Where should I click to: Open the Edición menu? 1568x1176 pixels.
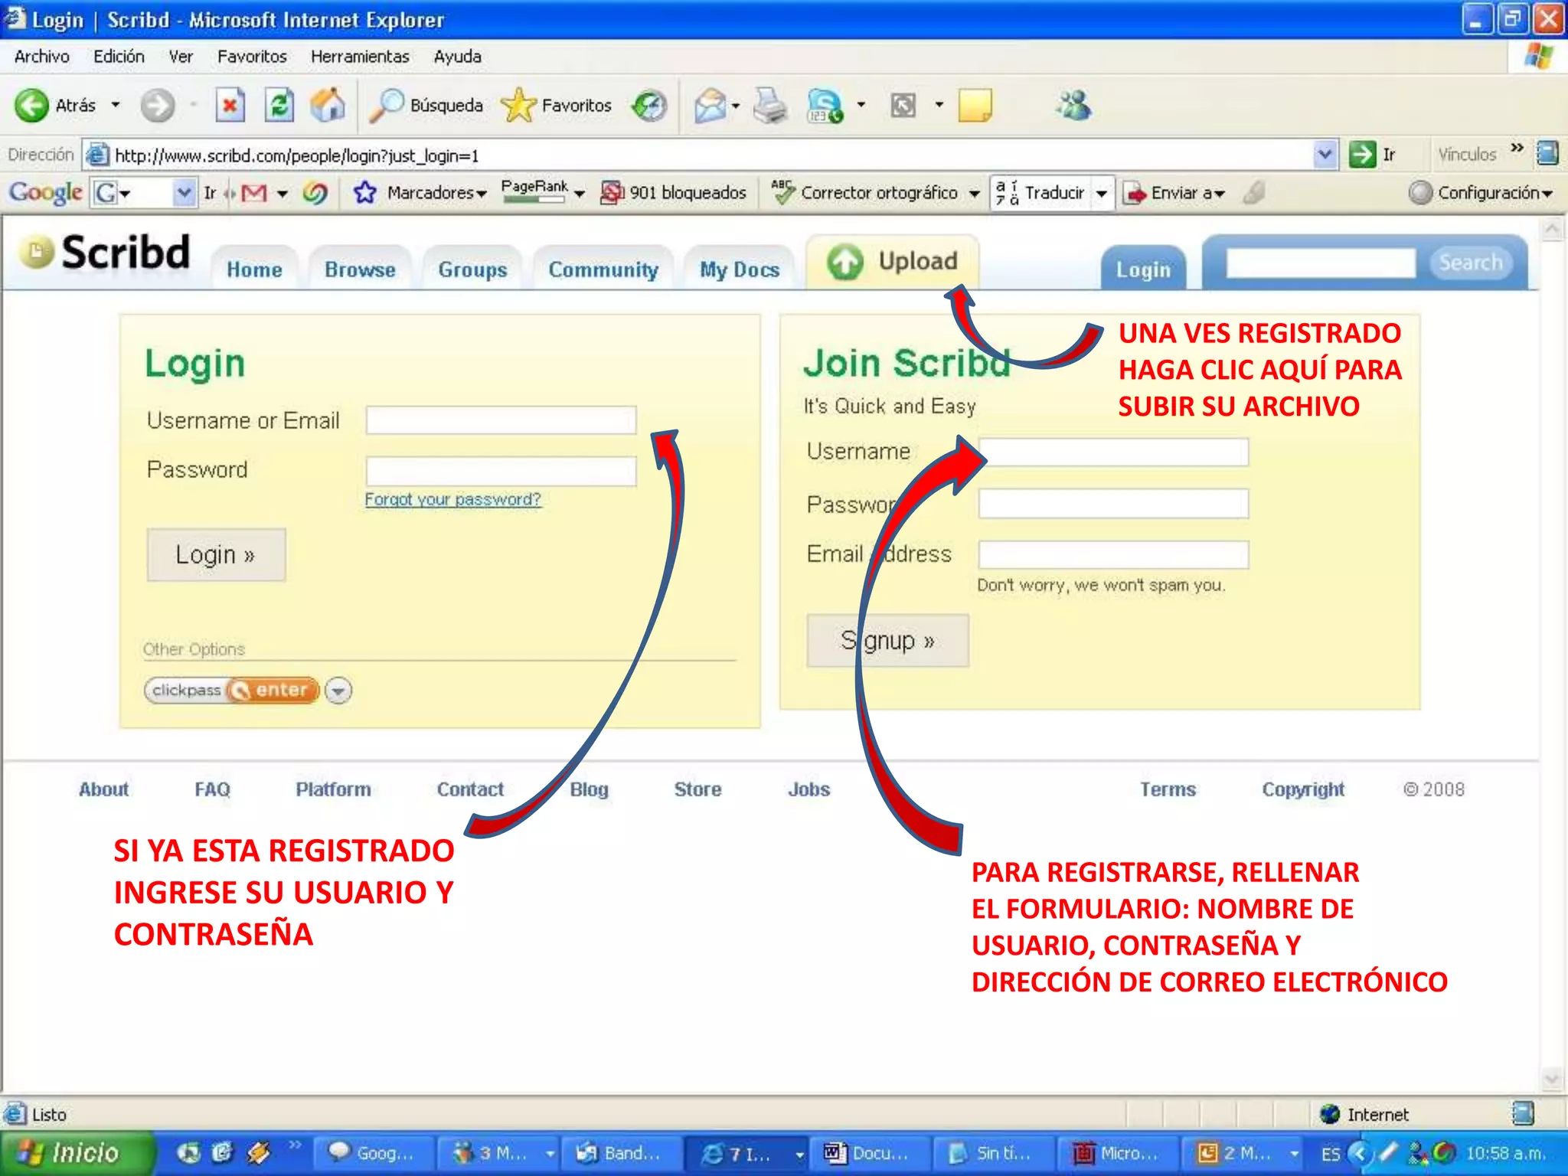pos(119,57)
